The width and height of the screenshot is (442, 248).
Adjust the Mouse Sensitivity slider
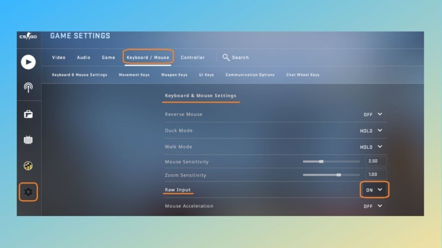(x=321, y=161)
